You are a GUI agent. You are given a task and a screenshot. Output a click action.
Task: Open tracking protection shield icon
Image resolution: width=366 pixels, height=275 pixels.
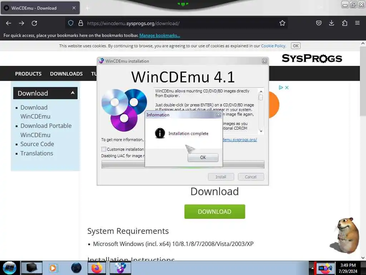[x=71, y=23]
